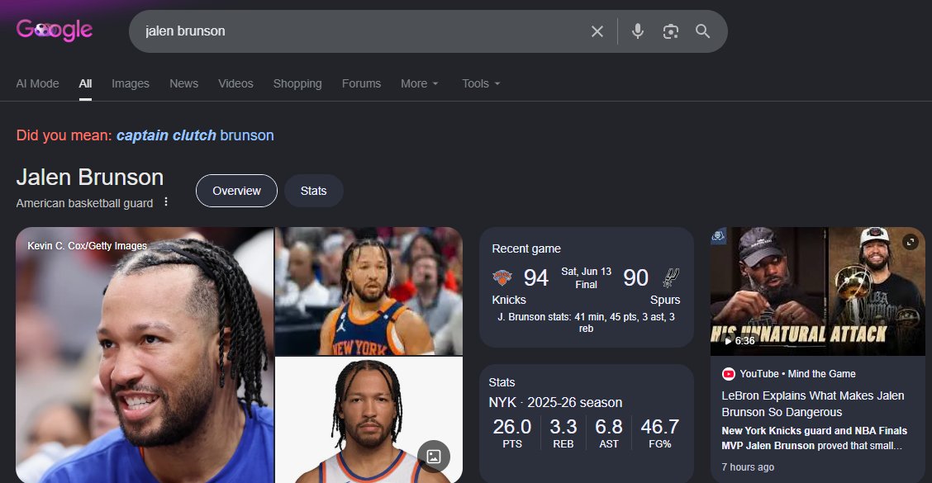
Task: Click the American basketball guard subtitle
Action: click(84, 203)
